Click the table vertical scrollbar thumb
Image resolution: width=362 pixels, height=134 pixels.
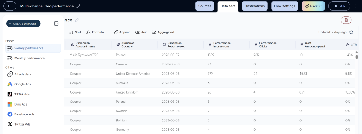357,57
